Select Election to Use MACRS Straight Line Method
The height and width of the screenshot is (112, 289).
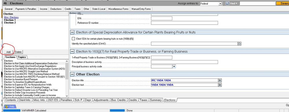(26, 71)
